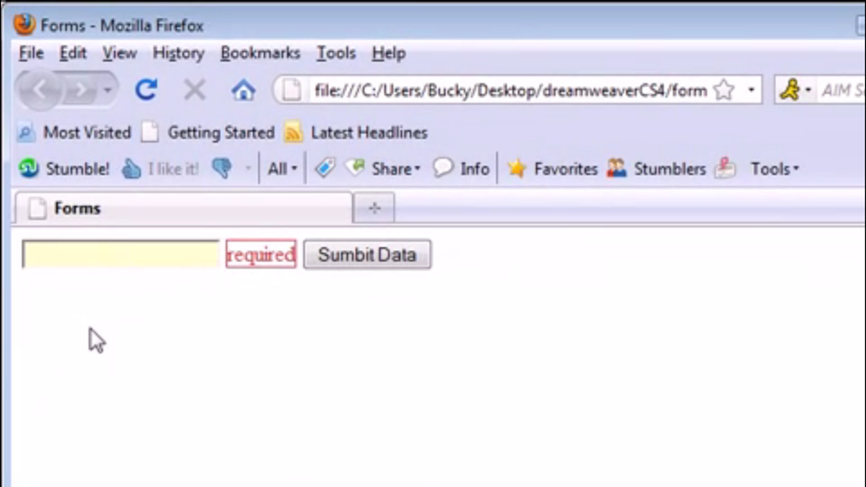Image resolution: width=866 pixels, height=487 pixels.
Task: Open the Bookmarks menu
Action: [x=260, y=53]
